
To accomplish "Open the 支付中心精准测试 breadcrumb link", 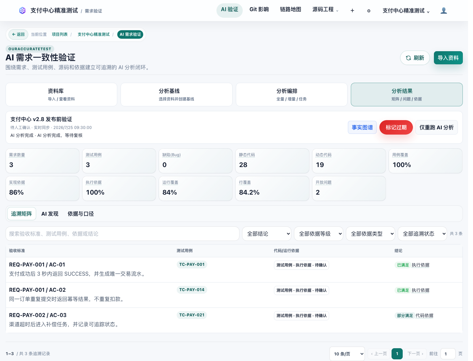I will point(94,34).
